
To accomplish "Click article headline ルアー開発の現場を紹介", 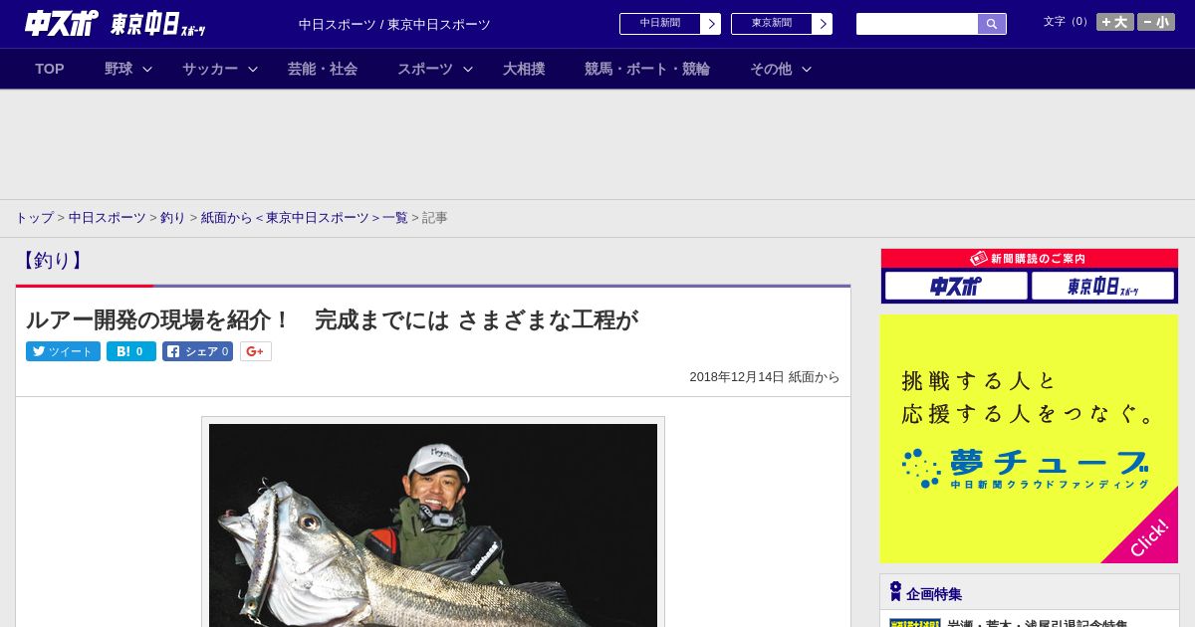I will tap(332, 319).
